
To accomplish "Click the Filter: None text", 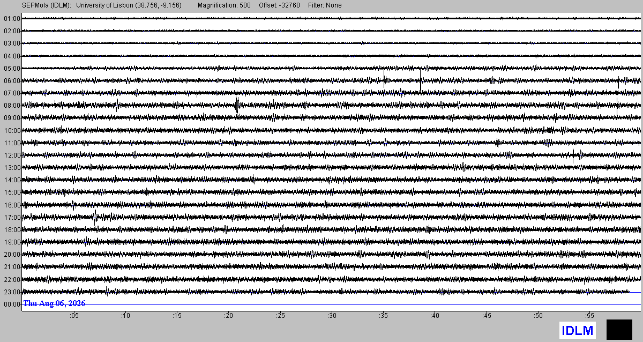I will click(x=325, y=5).
